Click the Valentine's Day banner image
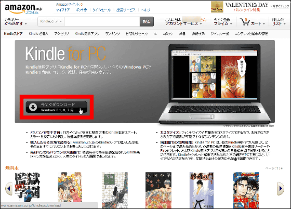Image resolution: width=291 pixels, height=209 pixels. pos(217,7)
